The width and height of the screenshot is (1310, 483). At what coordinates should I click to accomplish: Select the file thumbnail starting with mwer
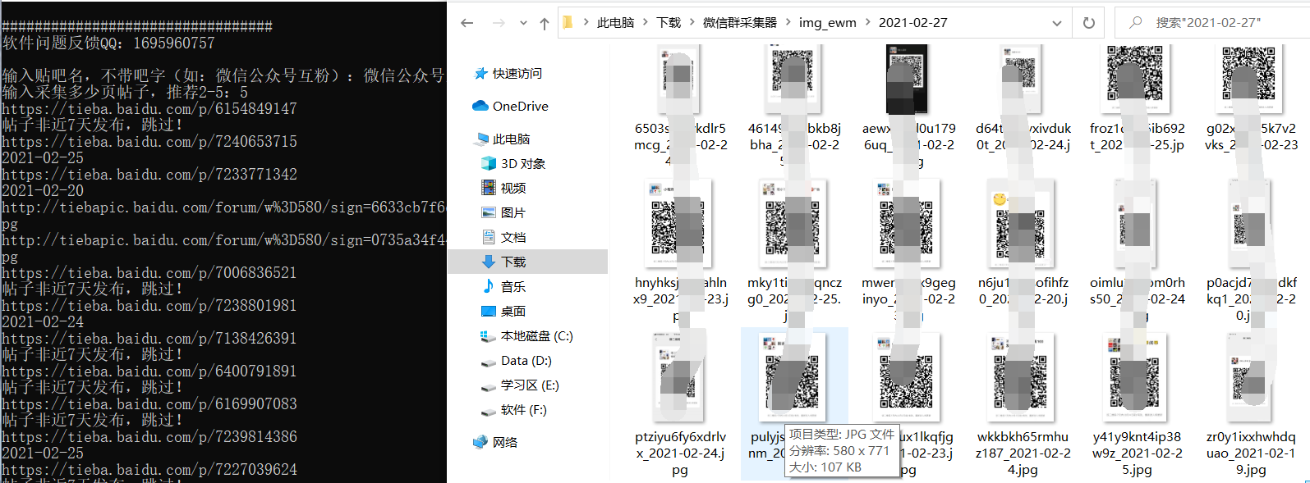pos(908,225)
